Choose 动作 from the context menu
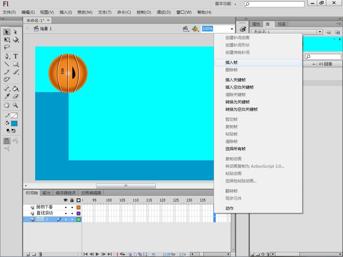This screenshot has width=343, height=257. click(258, 208)
